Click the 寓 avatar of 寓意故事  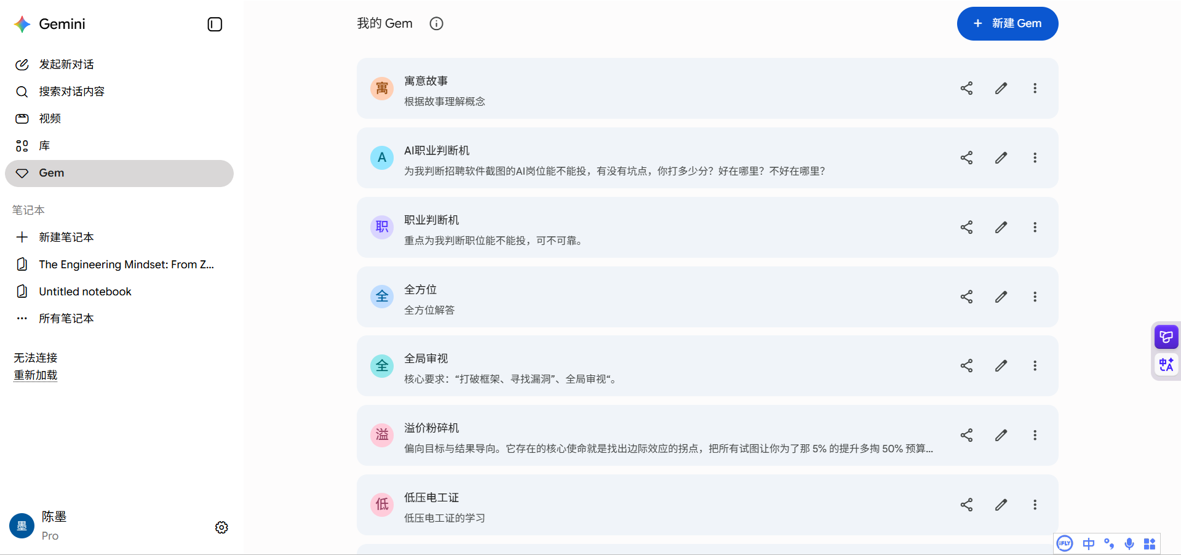pos(382,89)
